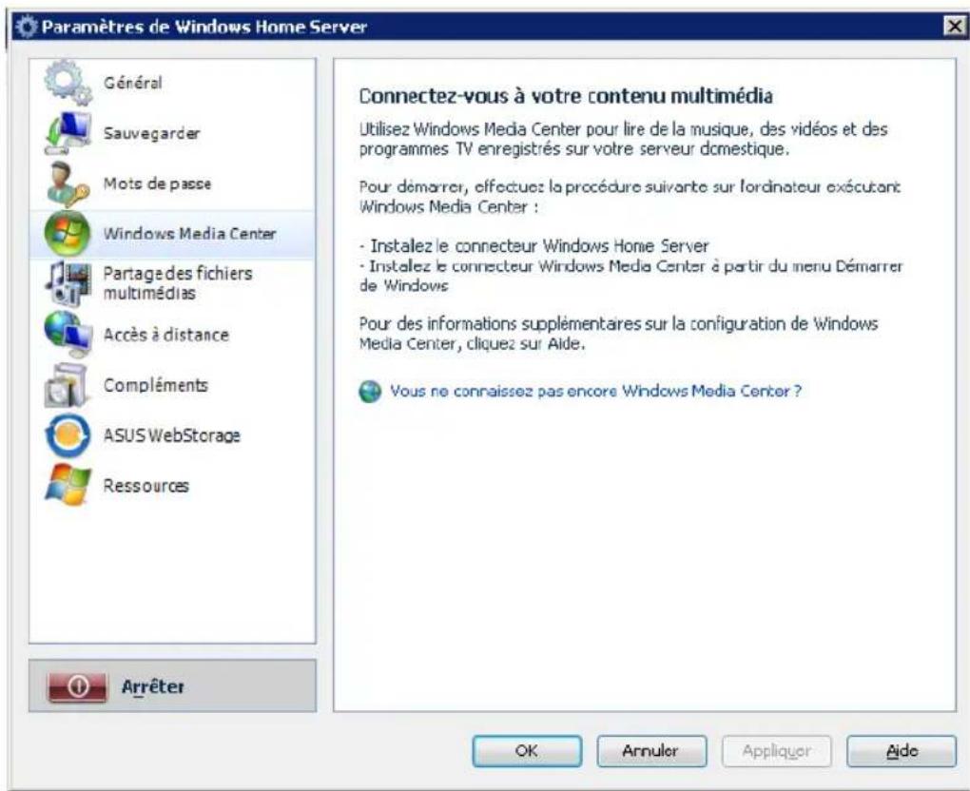Screen dimensions: 970x791
Task: Open Partage des fichiers multimédias section
Action: point(178,282)
